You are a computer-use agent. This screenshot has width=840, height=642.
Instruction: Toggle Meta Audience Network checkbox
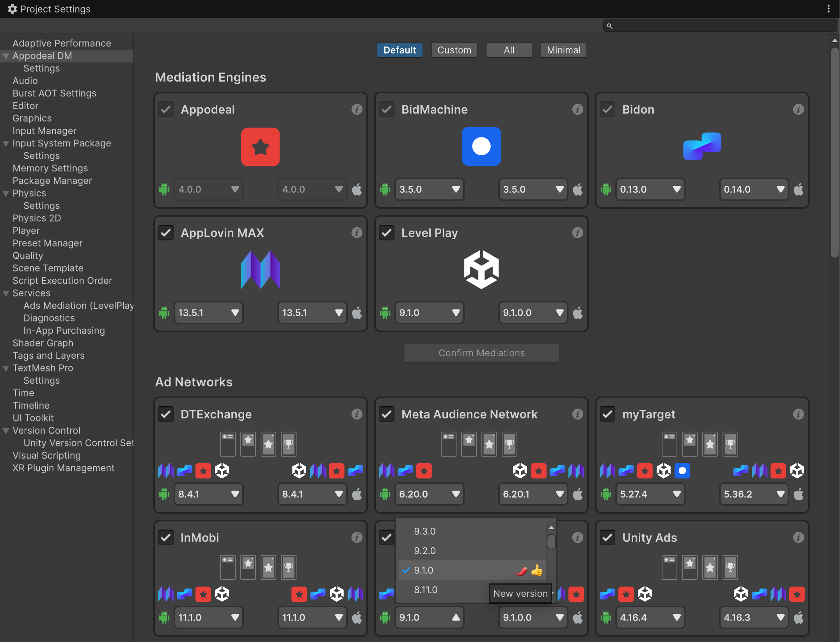click(x=387, y=414)
